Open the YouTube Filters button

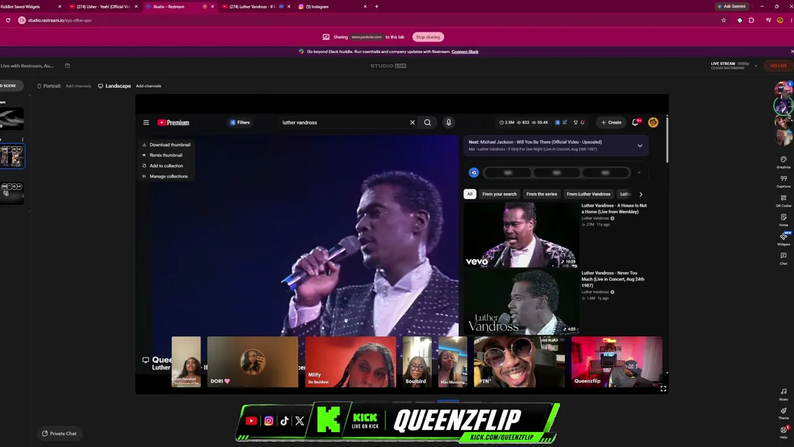pos(240,122)
